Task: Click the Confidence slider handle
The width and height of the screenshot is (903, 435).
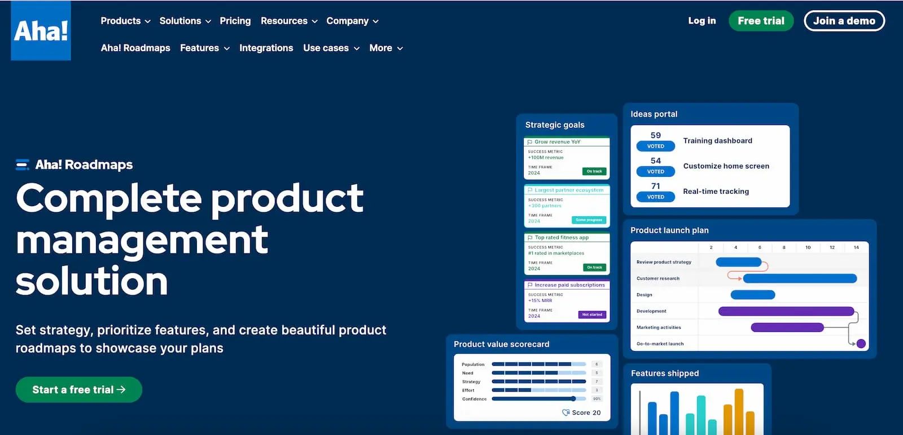Action: [x=573, y=398]
